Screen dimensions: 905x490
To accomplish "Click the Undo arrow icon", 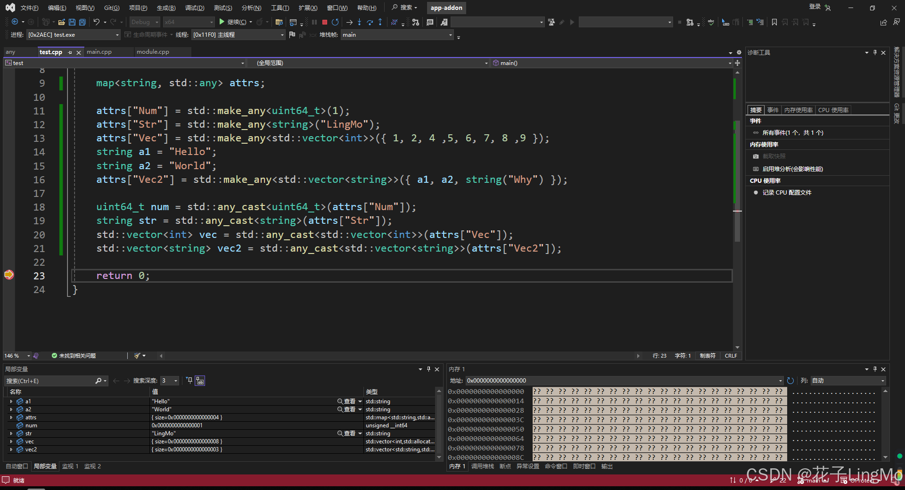I will pyautogui.click(x=97, y=22).
